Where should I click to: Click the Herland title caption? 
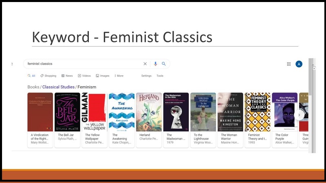pos(145,135)
